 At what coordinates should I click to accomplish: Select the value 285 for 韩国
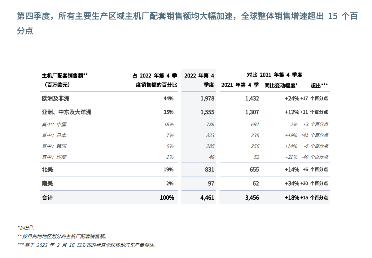210,146
